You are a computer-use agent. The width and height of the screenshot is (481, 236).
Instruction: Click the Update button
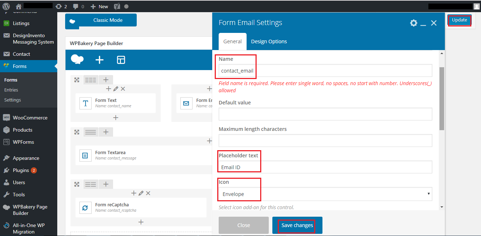(460, 20)
